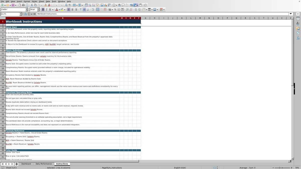Click the Sort Descending icon
This screenshot has width=301, height=169.
coord(93,5)
